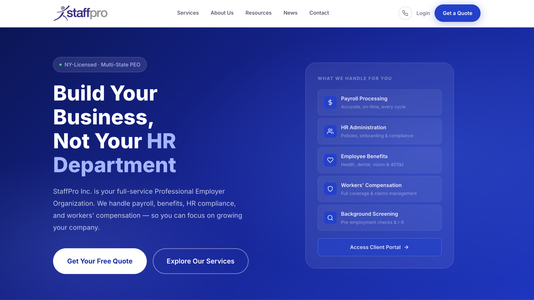Click Get Your Free Quote button
534x300 pixels.
coord(100,261)
